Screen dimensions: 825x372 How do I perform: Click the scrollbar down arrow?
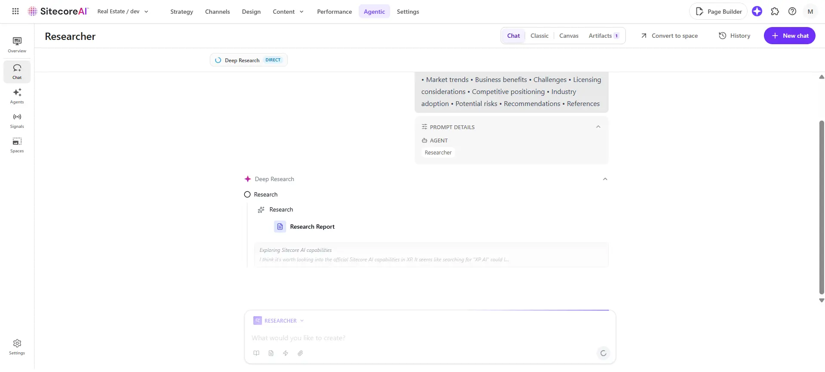(x=822, y=300)
